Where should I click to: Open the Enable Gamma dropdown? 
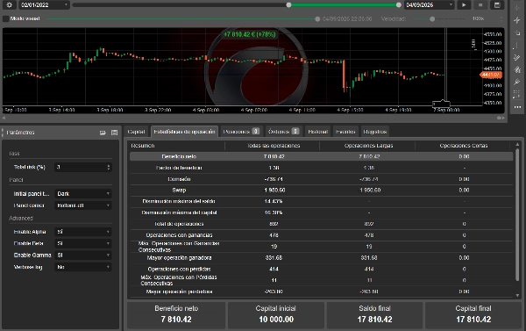82,255
